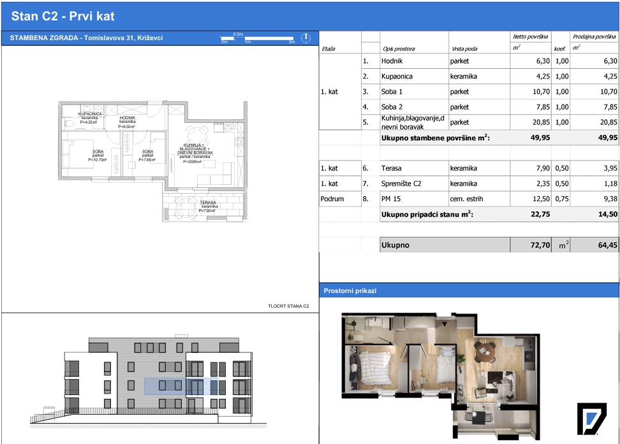Screen dimensions: 620x444
Task: Open the 3D rendered apartment view
Action: pyautogui.click(x=441, y=376)
